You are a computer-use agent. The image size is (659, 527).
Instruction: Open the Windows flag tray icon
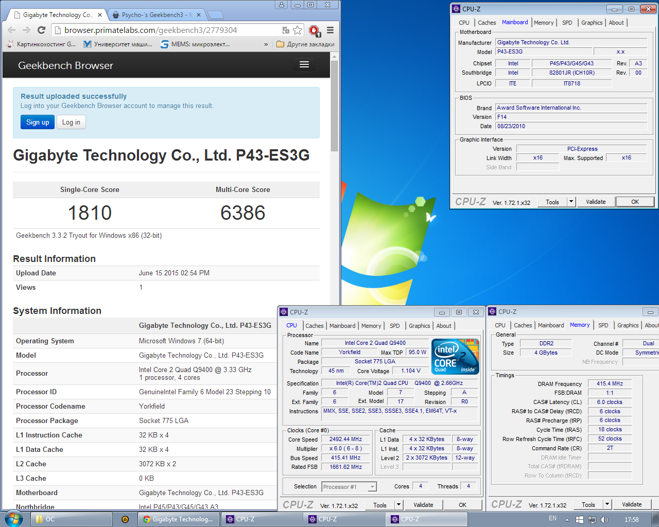(x=580, y=520)
